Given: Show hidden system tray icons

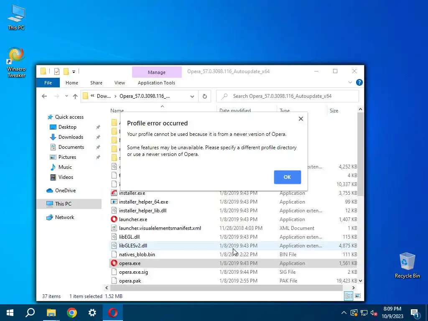Looking at the screenshot, I should point(344,313).
